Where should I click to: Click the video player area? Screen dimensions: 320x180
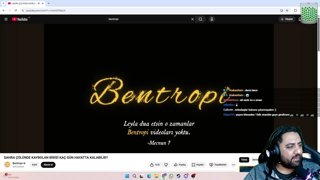point(159,88)
